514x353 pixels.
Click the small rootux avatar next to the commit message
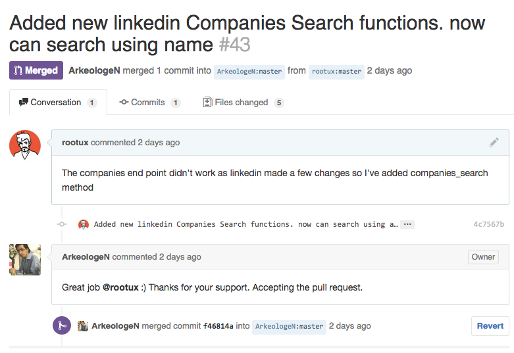pos(84,224)
